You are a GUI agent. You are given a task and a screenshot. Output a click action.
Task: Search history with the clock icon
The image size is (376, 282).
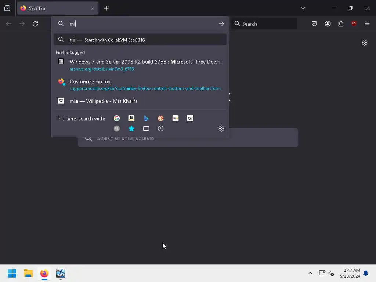pyautogui.click(x=161, y=129)
